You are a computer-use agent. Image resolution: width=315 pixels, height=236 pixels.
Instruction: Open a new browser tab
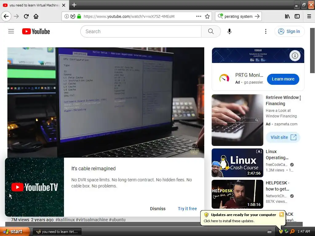[74, 5]
